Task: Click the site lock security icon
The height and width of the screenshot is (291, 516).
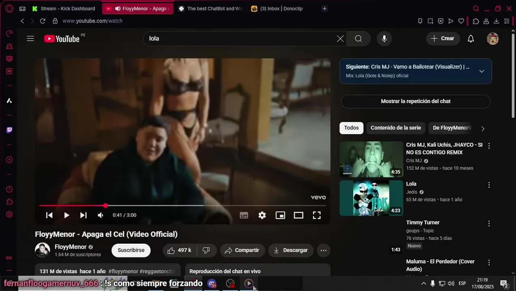Action: pos(55,21)
